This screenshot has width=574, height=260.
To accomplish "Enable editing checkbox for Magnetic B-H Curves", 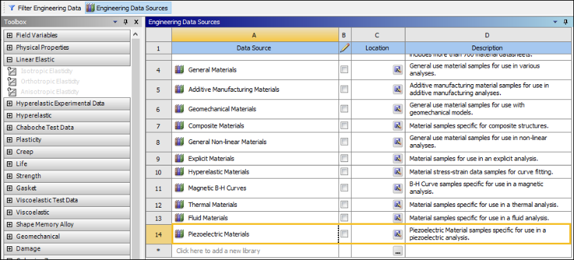I will [344, 188].
